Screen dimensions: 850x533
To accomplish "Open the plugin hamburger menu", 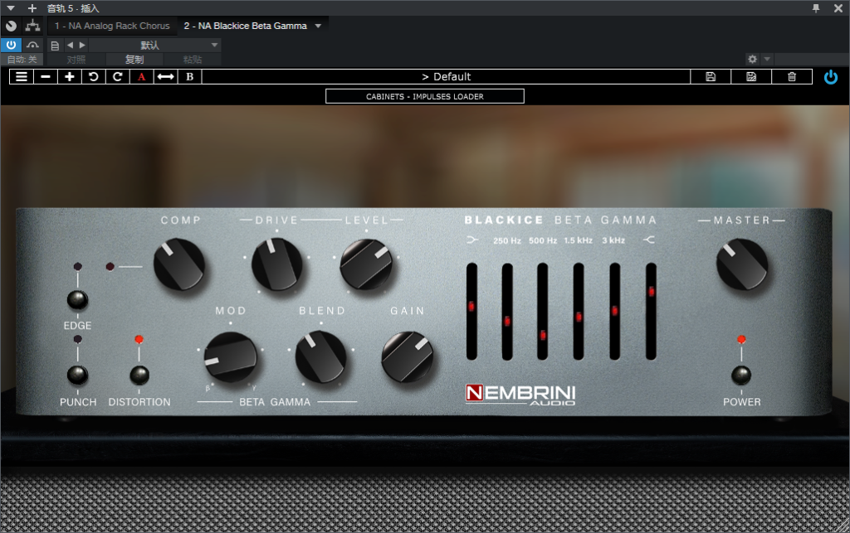I will point(22,76).
